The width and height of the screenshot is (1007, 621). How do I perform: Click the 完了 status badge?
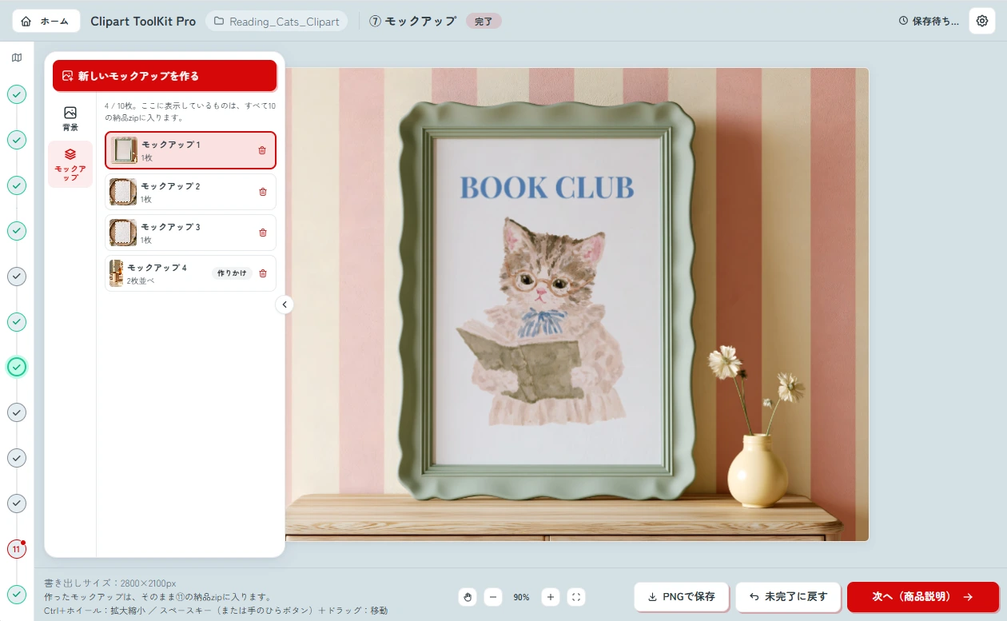tap(484, 21)
